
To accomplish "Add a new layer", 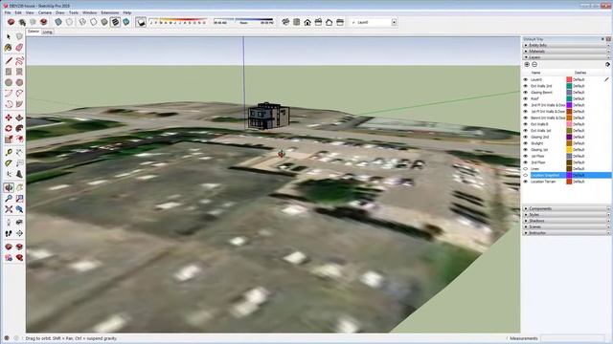I will (x=527, y=64).
